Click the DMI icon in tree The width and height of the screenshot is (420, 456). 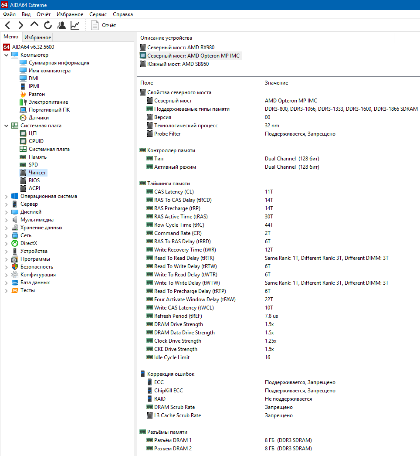click(x=23, y=78)
